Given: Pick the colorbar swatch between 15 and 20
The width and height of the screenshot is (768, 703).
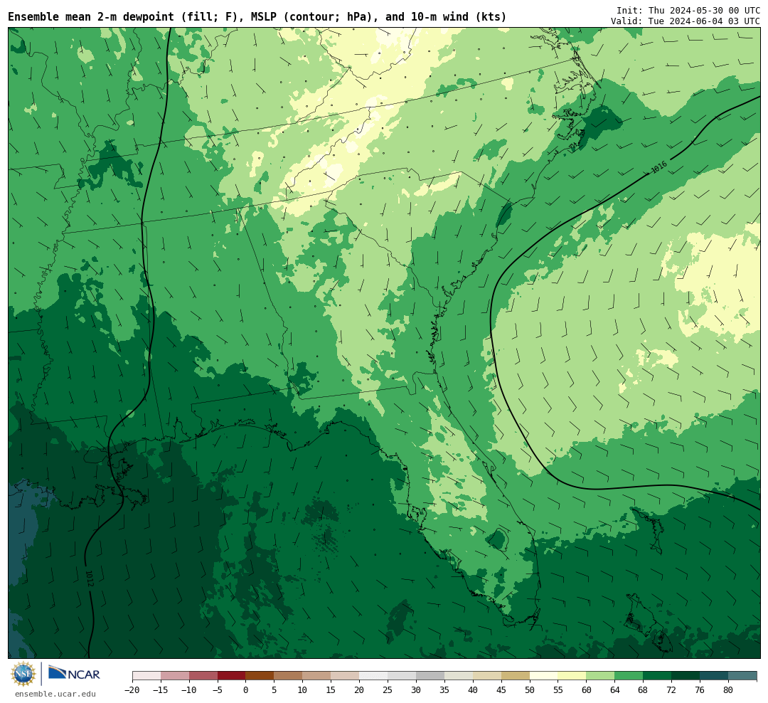Looking at the screenshot, I should (346, 676).
